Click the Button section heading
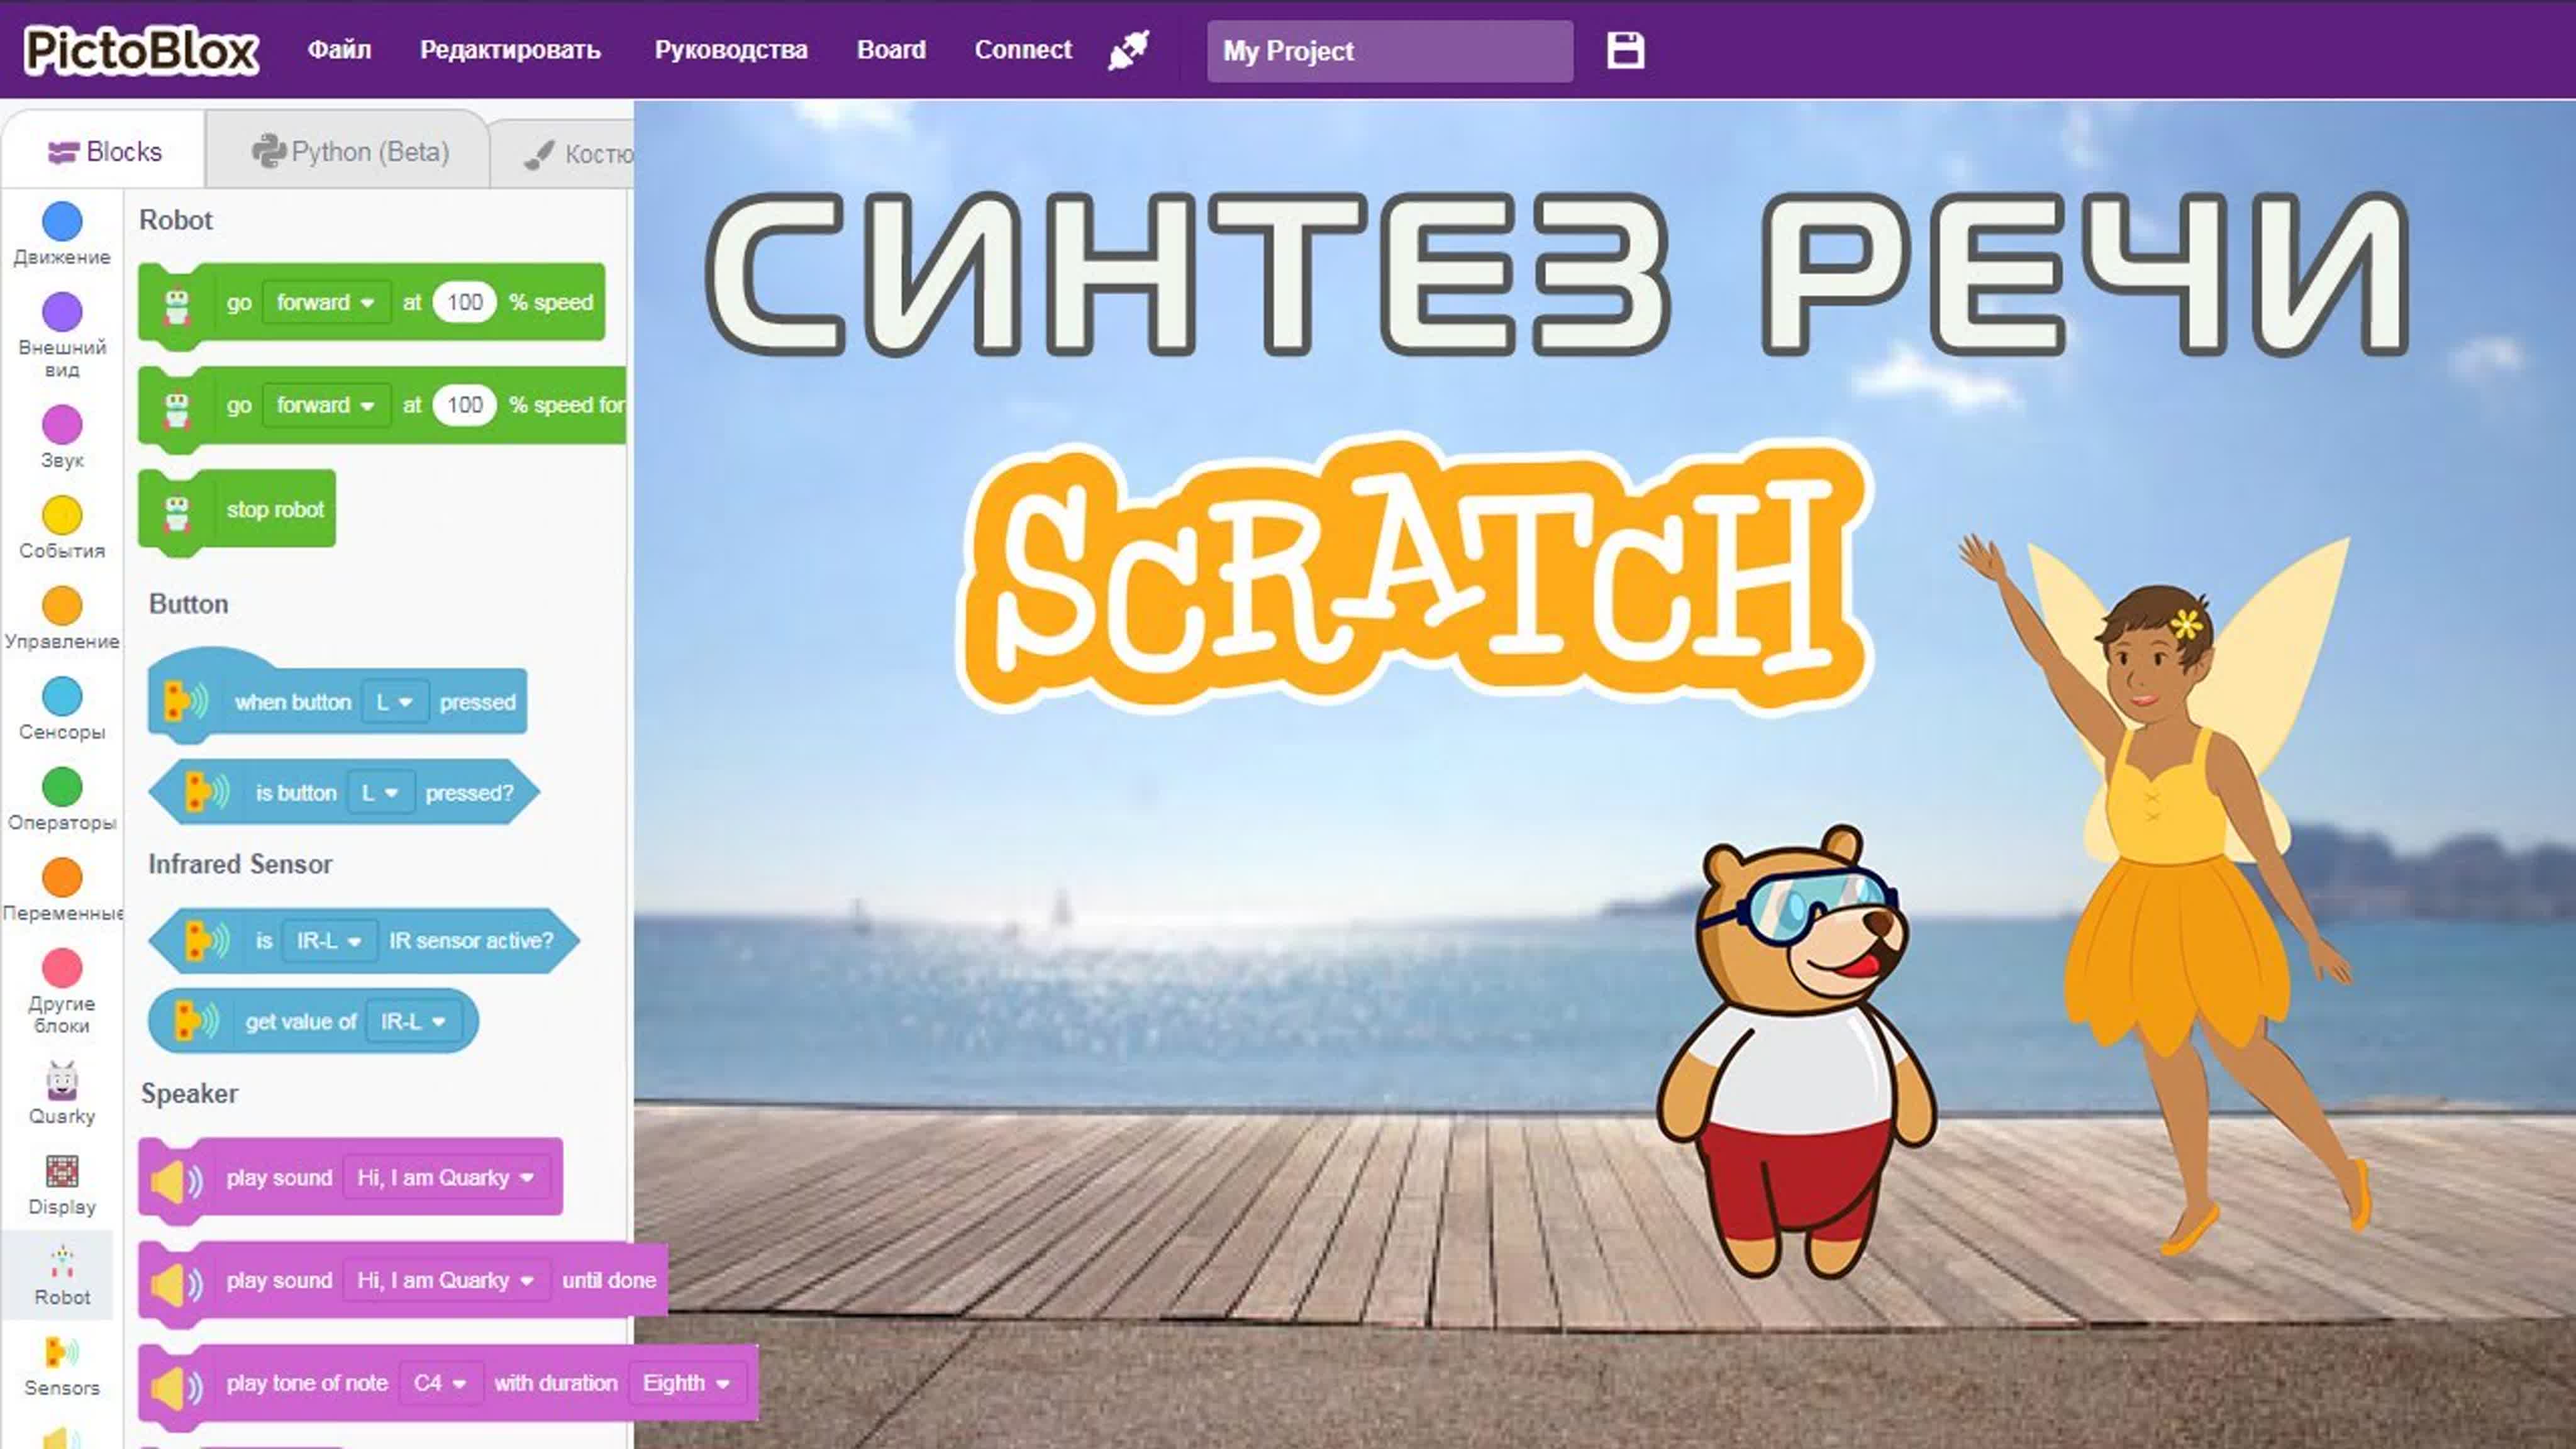The height and width of the screenshot is (1449, 2576). tap(188, 604)
